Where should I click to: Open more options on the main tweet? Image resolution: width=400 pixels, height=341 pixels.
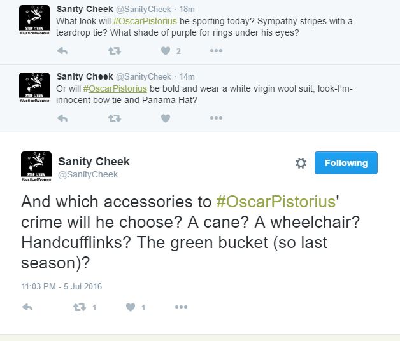pos(182,307)
